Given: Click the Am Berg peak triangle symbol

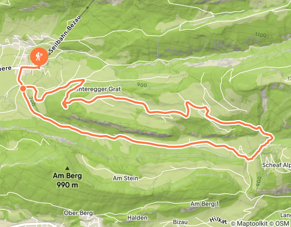Looking at the screenshot, I should point(67,168).
